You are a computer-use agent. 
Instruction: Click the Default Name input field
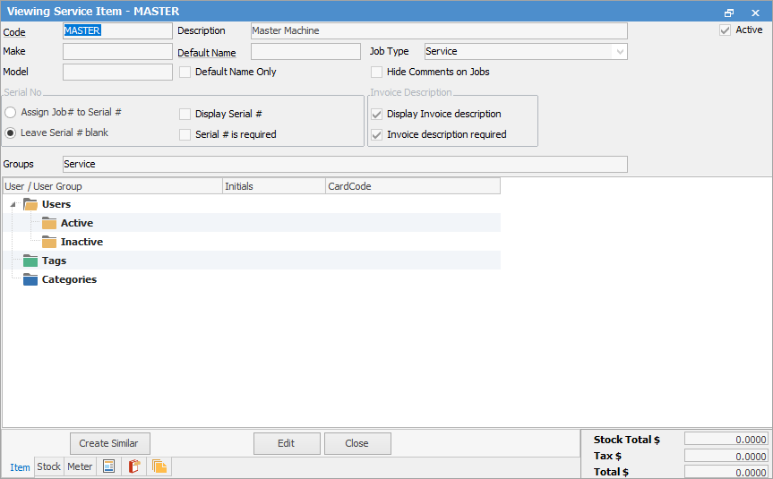coord(305,51)
